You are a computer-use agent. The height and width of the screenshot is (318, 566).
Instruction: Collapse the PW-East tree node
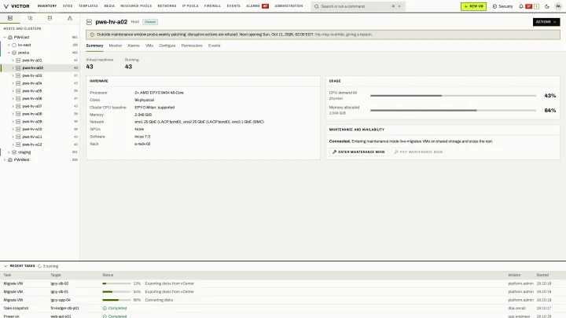(x=5, y=37)
